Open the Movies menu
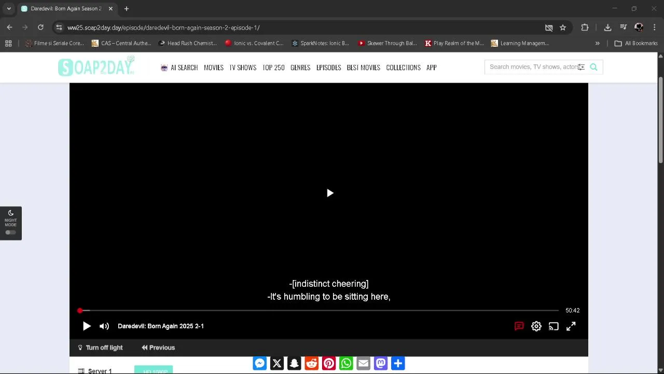This screenshot has width=664, height=374. coord(213,68)
